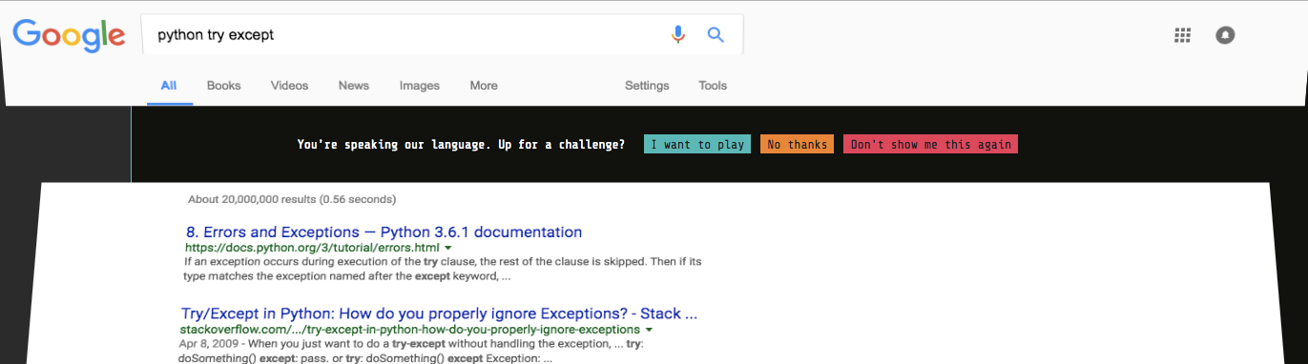Switch to the News tab

point(353,86)
